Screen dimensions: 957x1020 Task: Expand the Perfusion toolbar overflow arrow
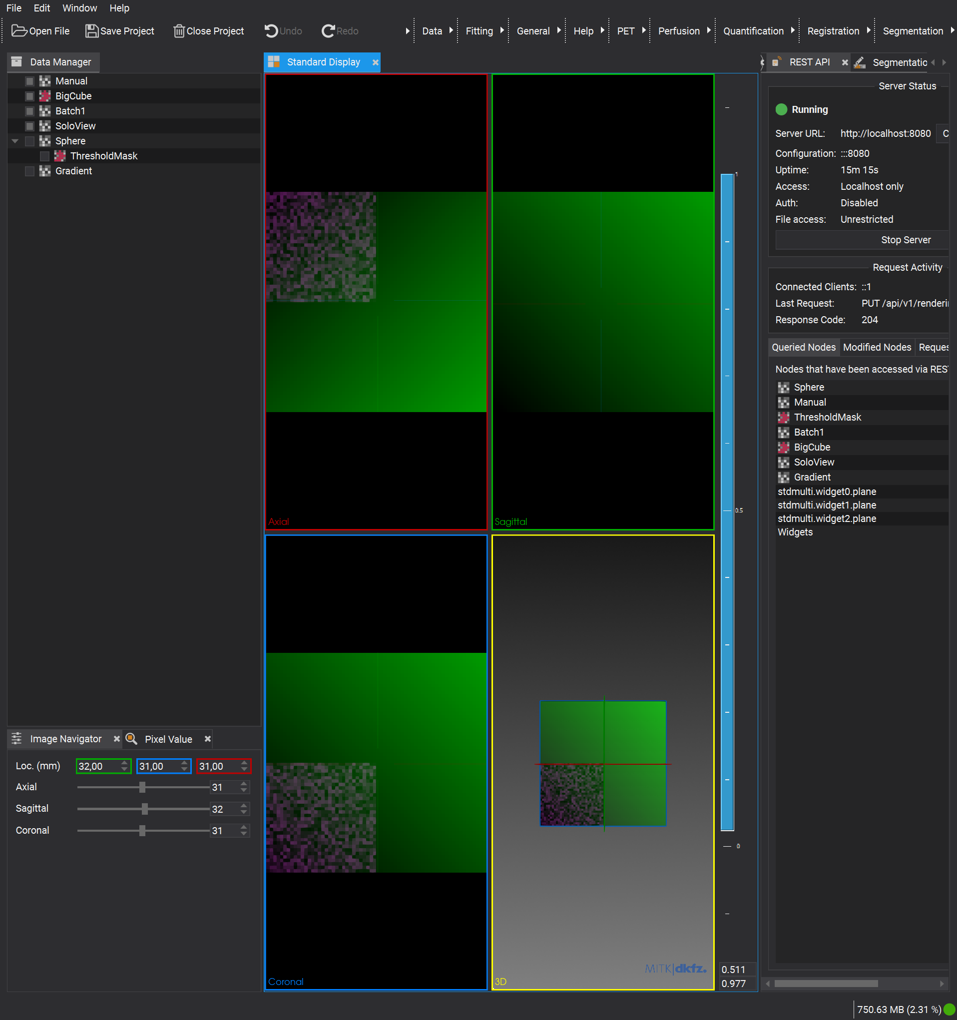pyautogui.click(x=709, y=30)
